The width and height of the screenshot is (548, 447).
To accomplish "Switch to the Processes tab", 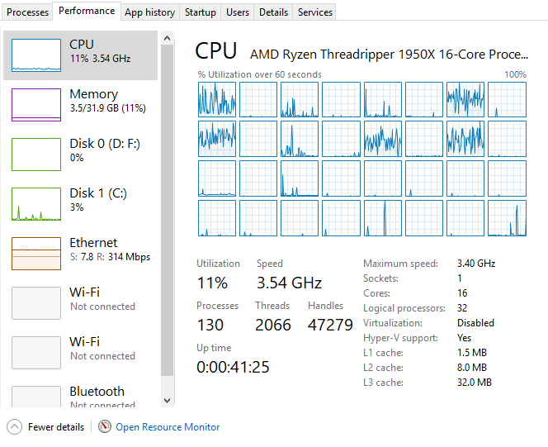I will [28, 12].
